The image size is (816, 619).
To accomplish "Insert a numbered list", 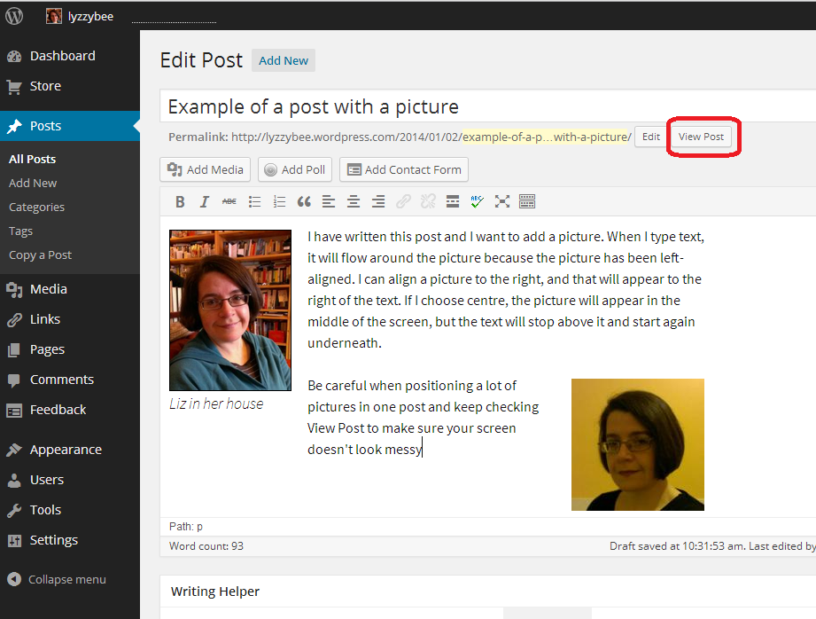I will (x=279, y=202).
